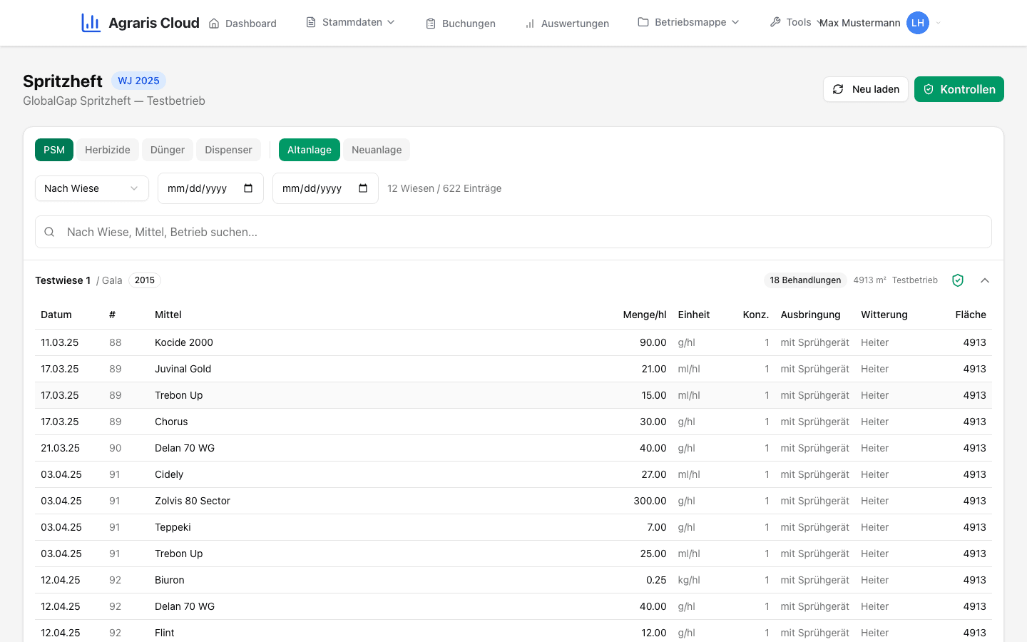This screenshot has height=642, width=1027.
Task: Open user menu chevron next to avatar
Action: pyautogui.click(x=939, y=23)
